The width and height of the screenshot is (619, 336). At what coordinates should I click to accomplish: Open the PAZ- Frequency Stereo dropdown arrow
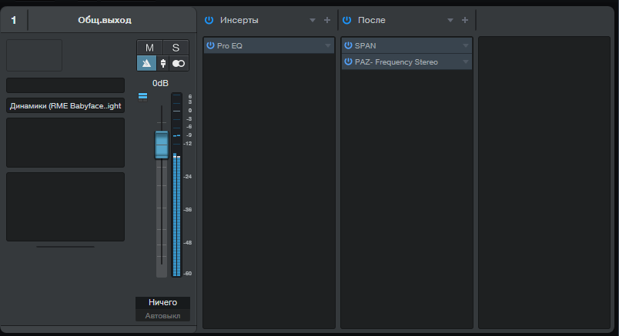pyautogui.click(x=466, y=62)
